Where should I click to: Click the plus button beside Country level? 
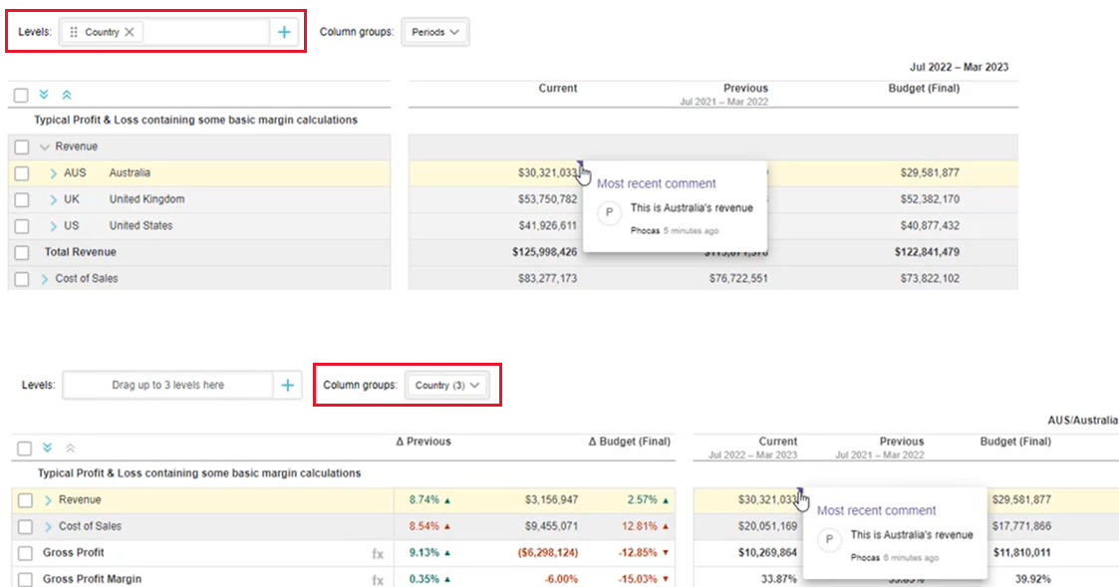coord(284,32)
